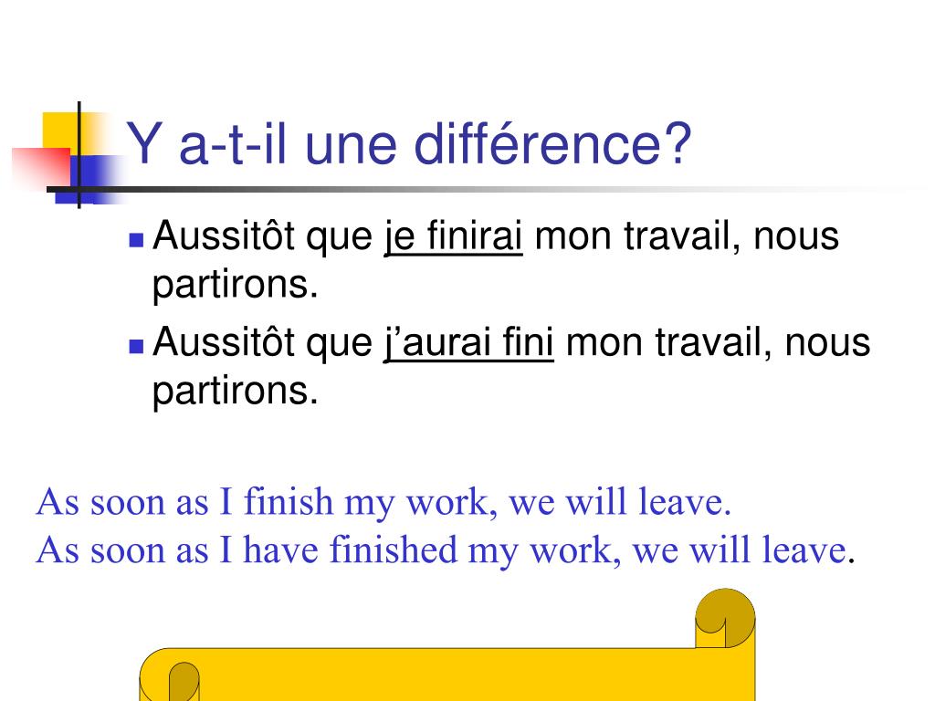Screen dimensions: 935x701
Task: Click the scroll's upper right curl
Action: (x=725, y=618)
